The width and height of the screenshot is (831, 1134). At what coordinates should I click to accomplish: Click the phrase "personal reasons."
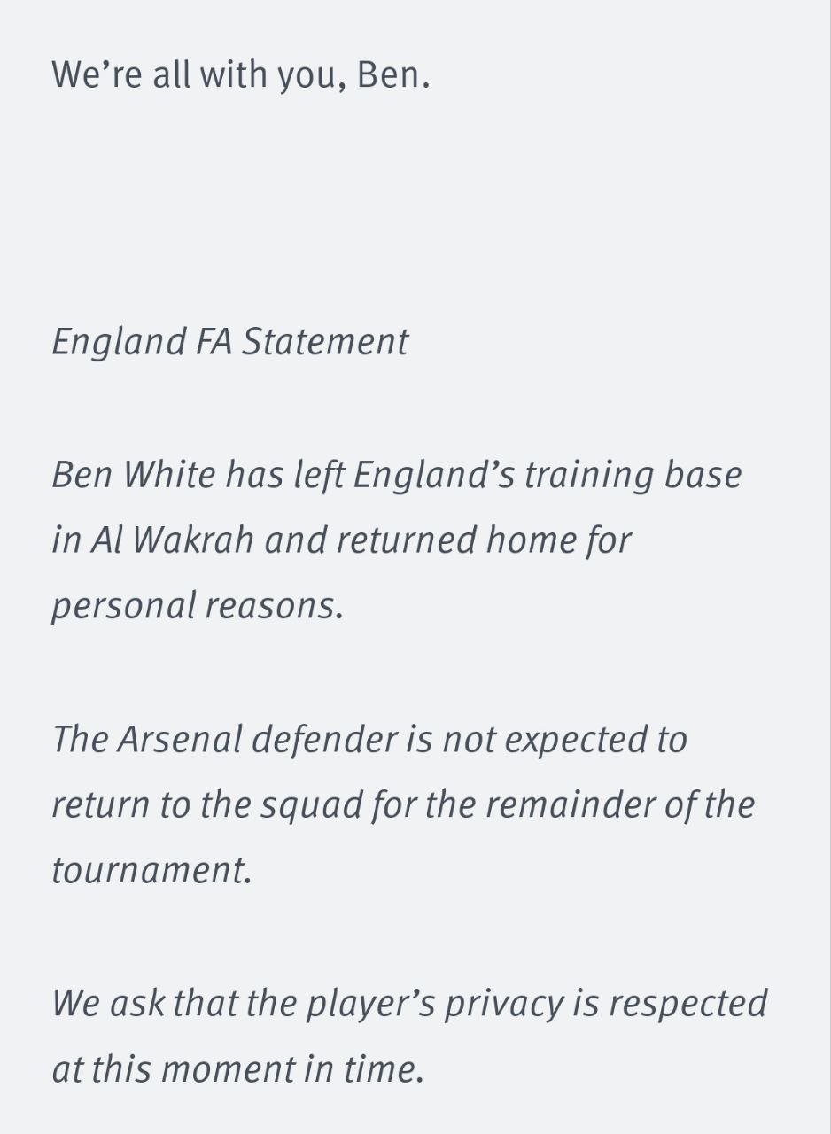[197, 606]
